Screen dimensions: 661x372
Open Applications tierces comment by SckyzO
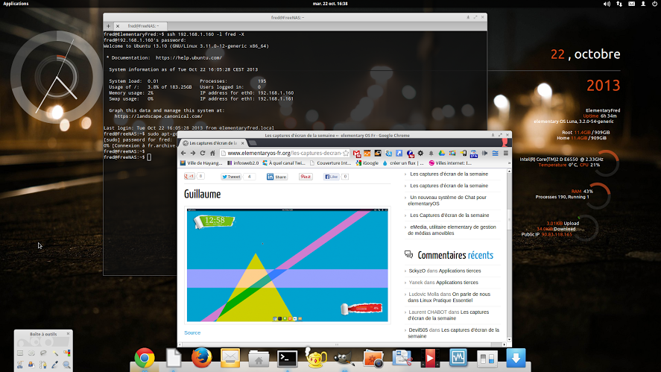click(x=460, y=271)
